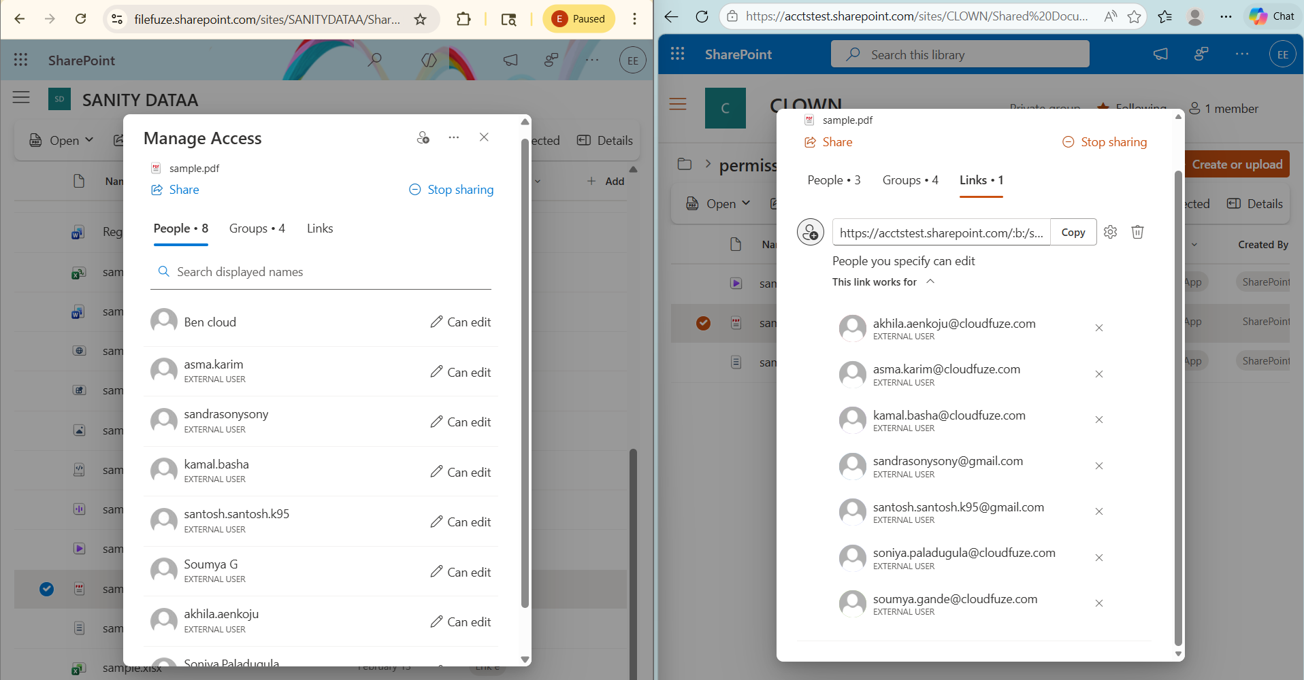Toggle selected orange checkmark in CLOWN list
1304x680 pixels.
coord(704,323)
